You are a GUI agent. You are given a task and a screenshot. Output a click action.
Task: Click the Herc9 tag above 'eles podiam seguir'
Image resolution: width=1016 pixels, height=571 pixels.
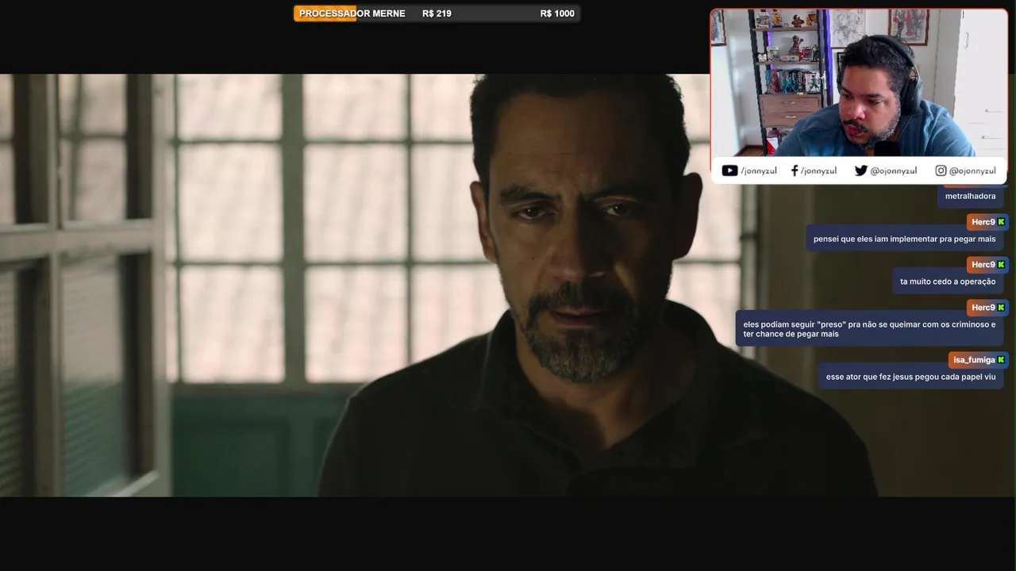tap(987, 308)
